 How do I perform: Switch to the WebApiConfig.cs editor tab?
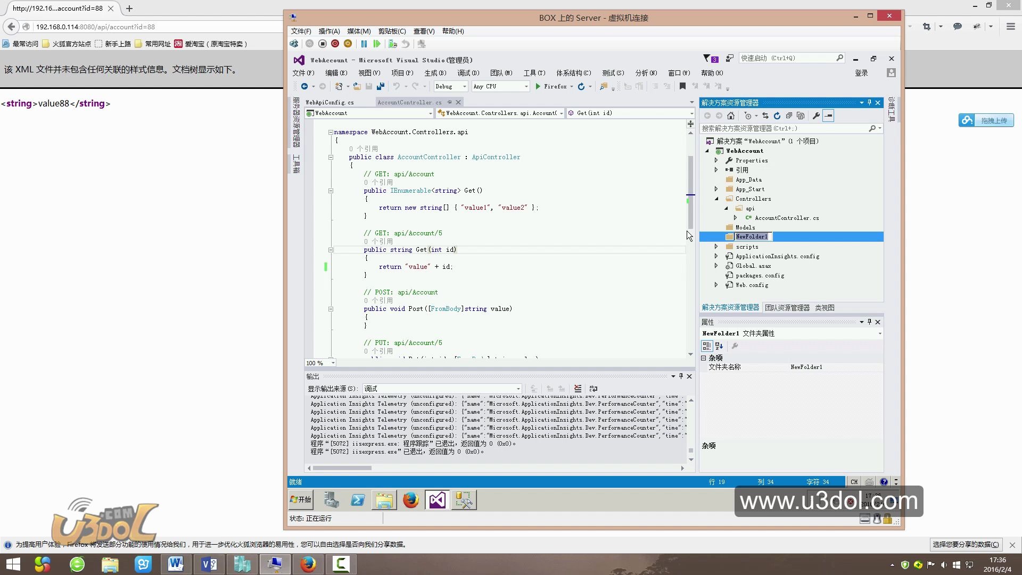pos(329,102)
